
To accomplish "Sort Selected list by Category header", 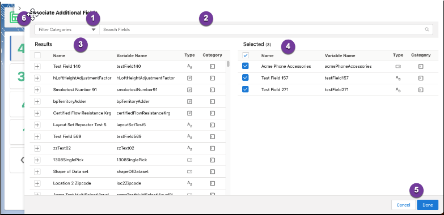I will [x=421, y=55].
